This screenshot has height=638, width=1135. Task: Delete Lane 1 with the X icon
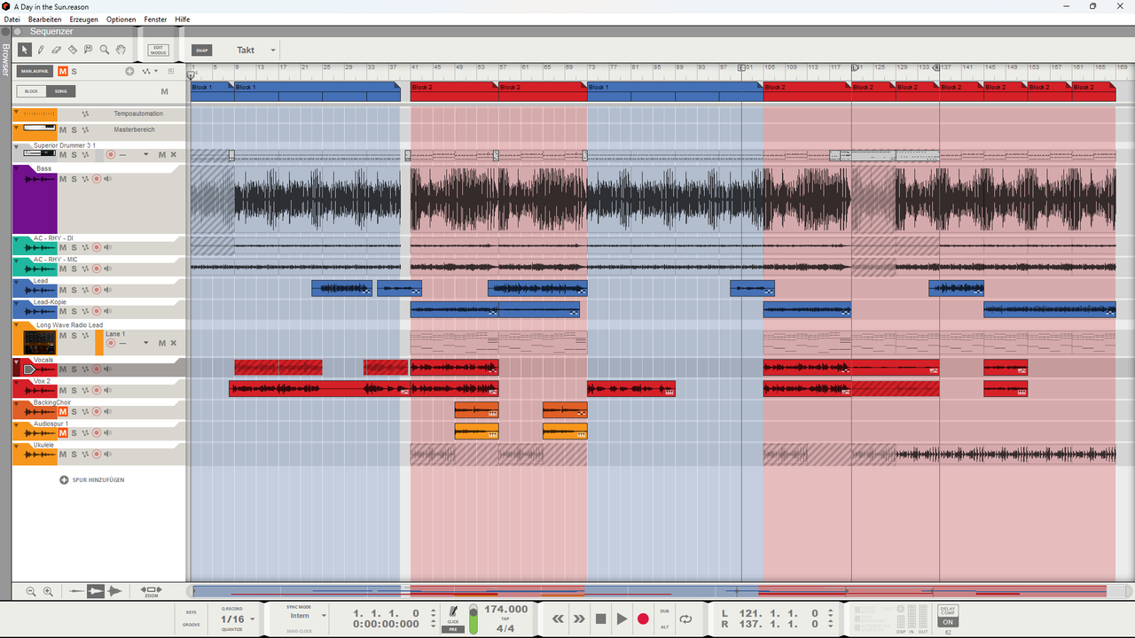pos(173,343)
